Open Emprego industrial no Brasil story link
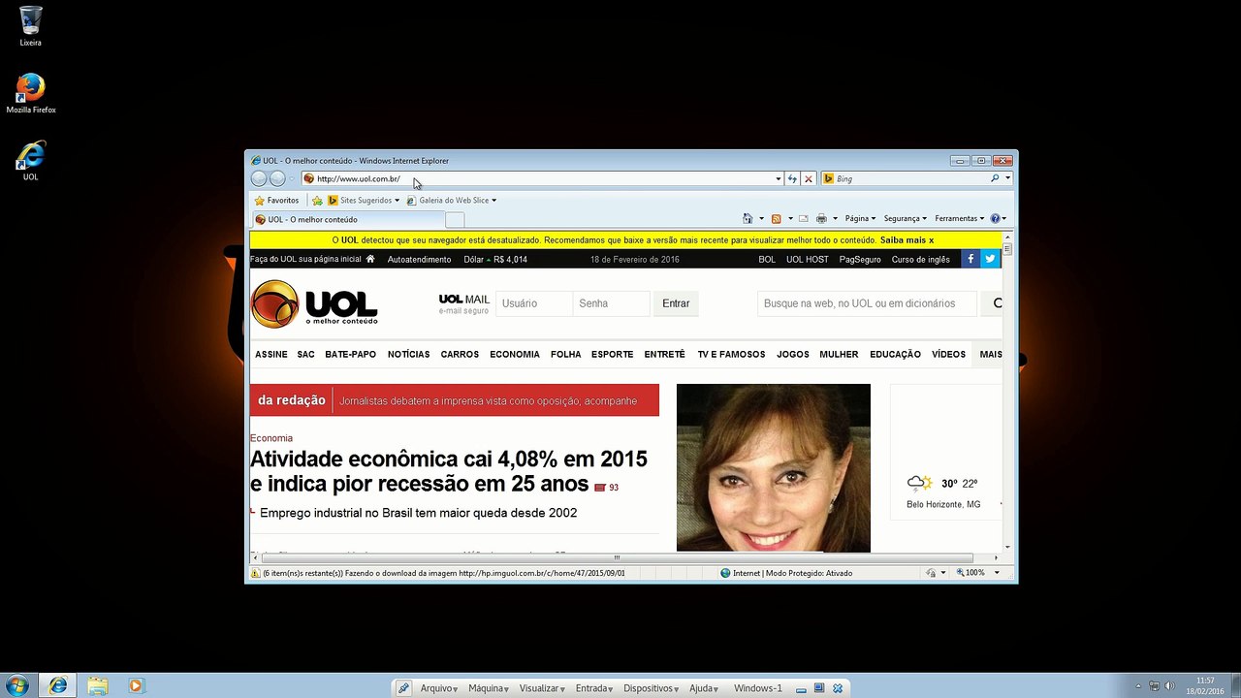Image resolution: width=1241 pixels, height=698 pixels. (418, 513)
